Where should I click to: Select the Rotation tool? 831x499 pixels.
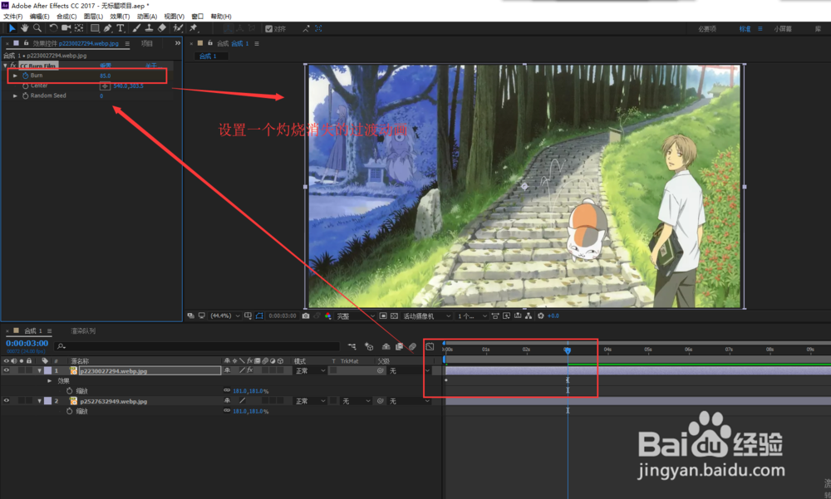tap(53, 28)
